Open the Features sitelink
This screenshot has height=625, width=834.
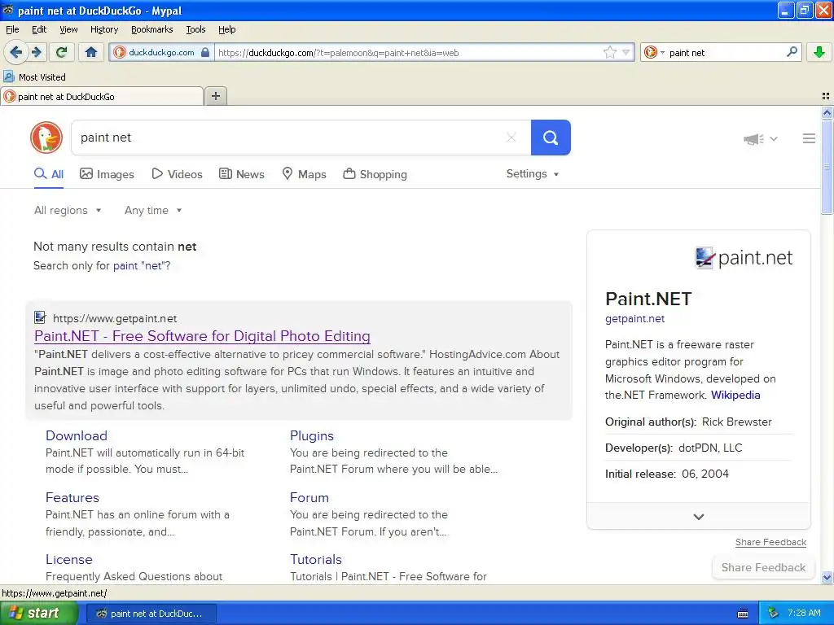72,497
